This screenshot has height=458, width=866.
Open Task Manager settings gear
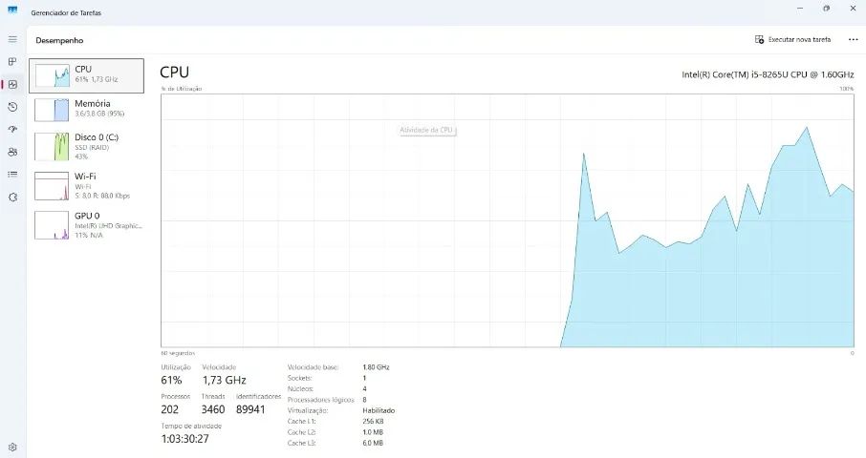click(x=12, y=447)
